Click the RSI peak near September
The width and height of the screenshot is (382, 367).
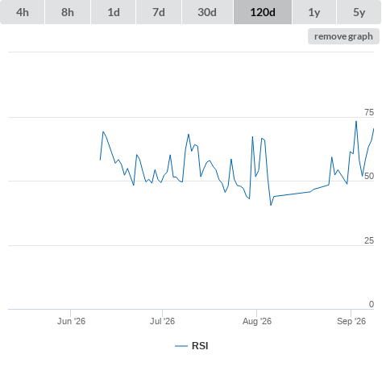[x=356, y=121]
